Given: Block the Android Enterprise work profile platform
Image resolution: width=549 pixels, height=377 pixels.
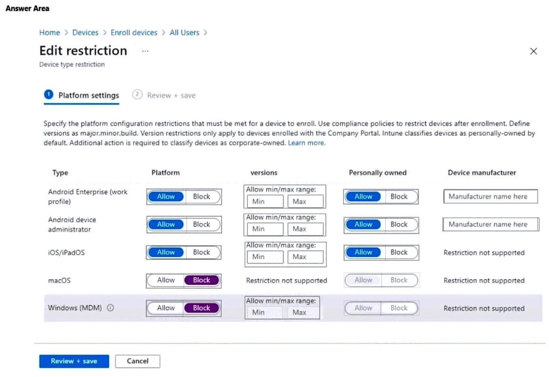Looking at the screenshot, I should [201, 196].
